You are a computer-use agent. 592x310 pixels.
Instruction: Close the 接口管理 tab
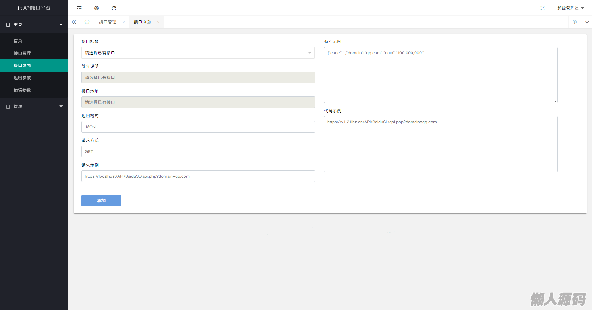[x=124, y=22]
